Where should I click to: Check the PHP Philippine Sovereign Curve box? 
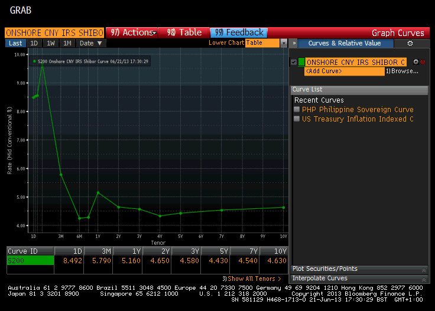tap(297, 110)
